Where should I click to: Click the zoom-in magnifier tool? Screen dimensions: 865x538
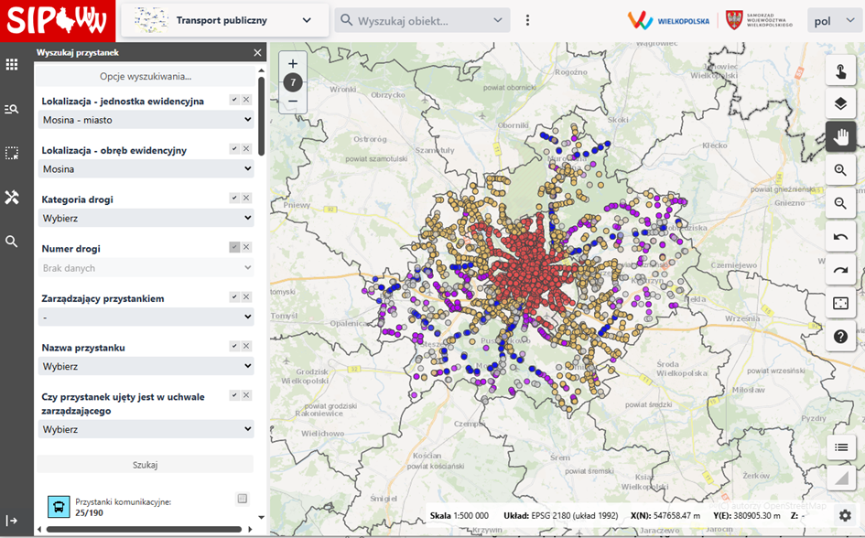tap(840, 170)
